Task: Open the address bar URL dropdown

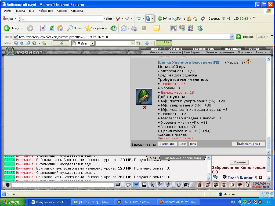Action: [231, 37]
